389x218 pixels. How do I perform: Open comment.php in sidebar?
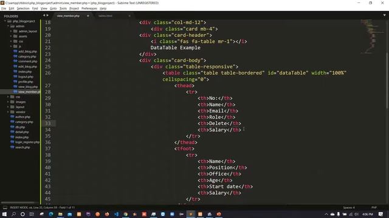click(27, 62)
